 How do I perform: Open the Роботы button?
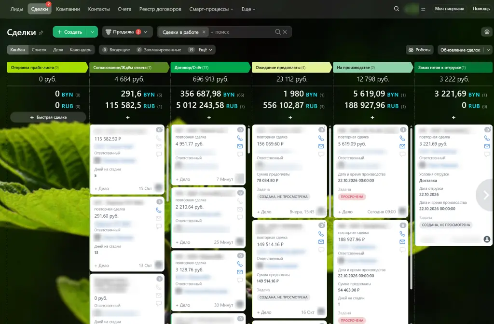coord(420,50)
